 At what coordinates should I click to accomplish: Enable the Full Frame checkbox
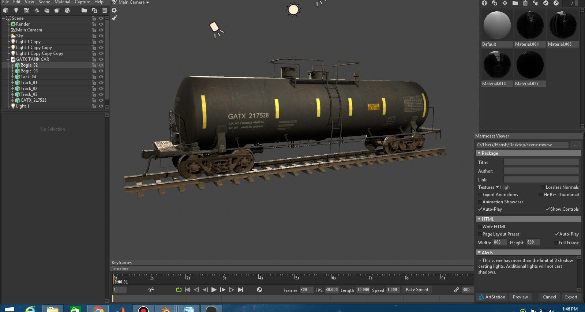point(556,243)
